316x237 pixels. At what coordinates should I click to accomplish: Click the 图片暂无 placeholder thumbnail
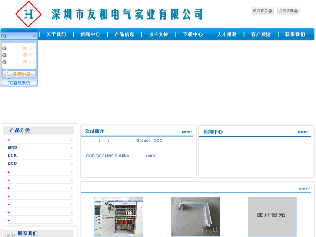[x=272, y=217]
